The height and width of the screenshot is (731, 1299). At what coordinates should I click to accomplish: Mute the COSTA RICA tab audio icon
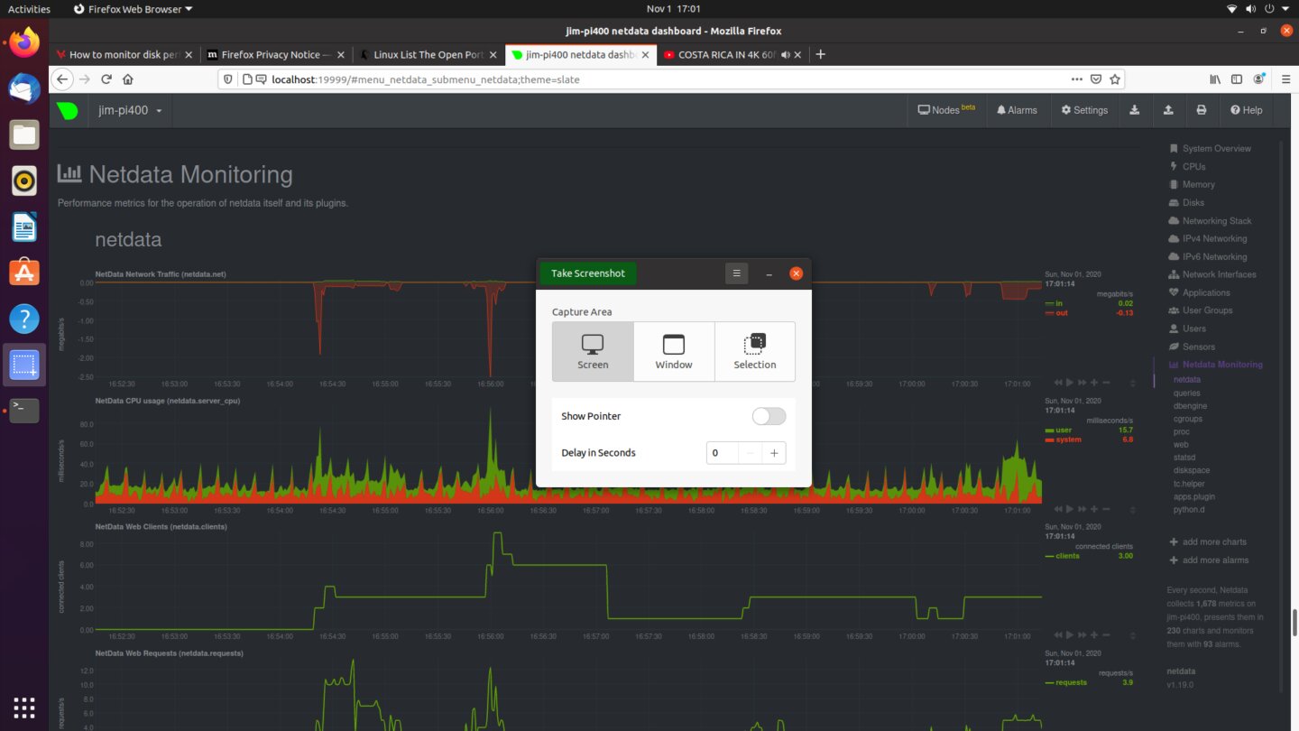point(786,54)
